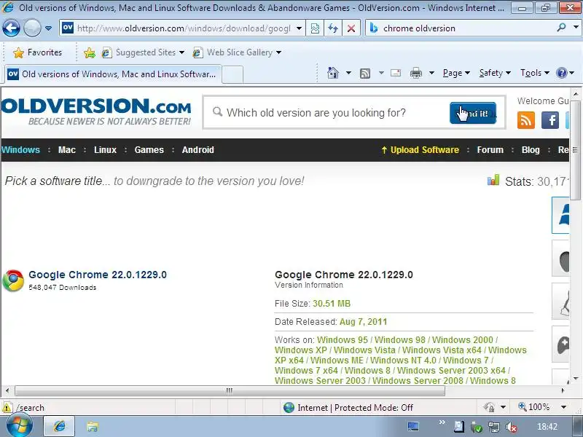Select Linux in the site navigation
The image size is (583, 437).
[x=105, y=150]
